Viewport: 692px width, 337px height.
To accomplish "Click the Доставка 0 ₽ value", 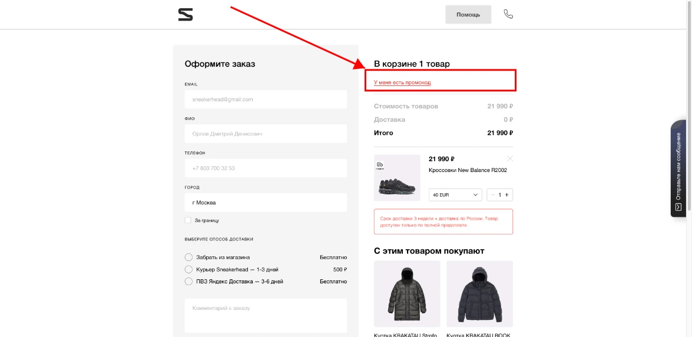I will pyautogui.click(x=508, y=120).
